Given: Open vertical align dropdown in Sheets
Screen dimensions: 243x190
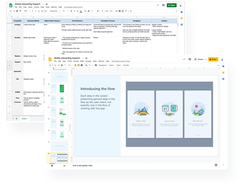Looking at the screenshot, I should [x=103, y=11].
